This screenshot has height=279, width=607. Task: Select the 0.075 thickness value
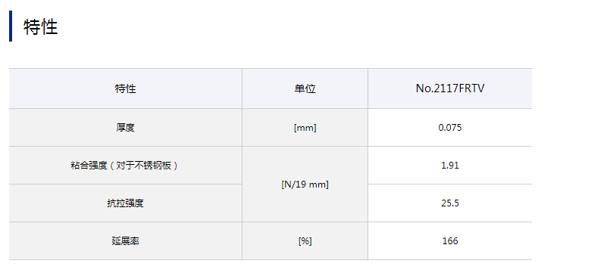click(450, 128)
